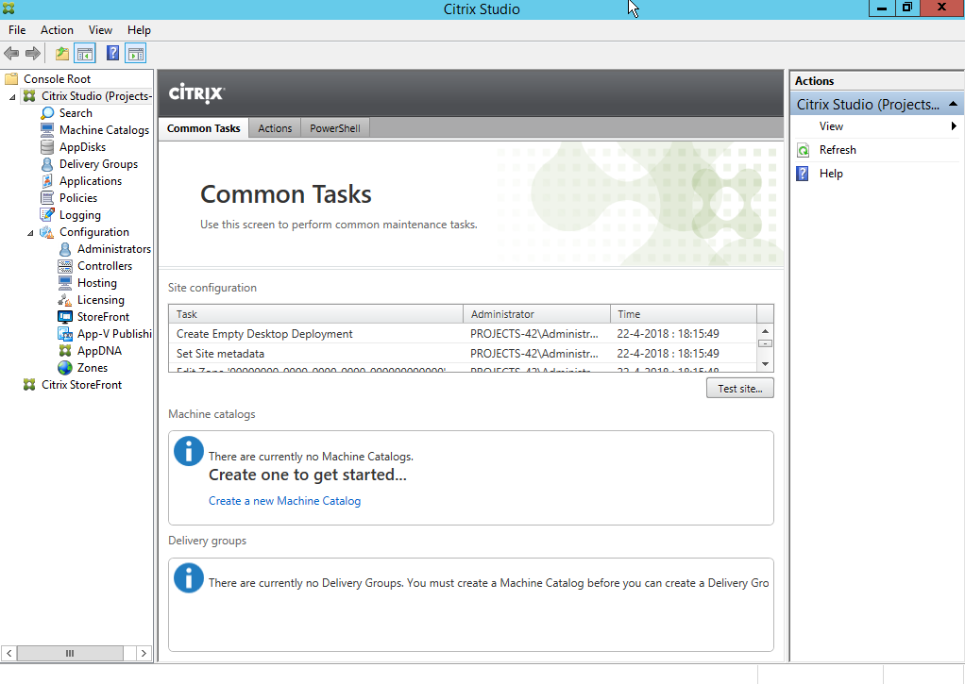Click the Citrix StoreFront node icon
This screenshot has width=965, height=684.
pyautogui.click(x=29, y=384)
